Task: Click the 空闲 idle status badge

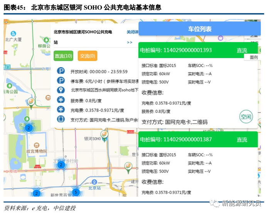Action: 246,117
